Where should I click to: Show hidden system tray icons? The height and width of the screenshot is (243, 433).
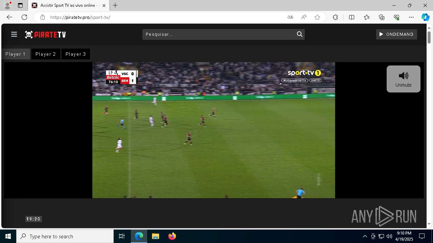tap(365, 236)
